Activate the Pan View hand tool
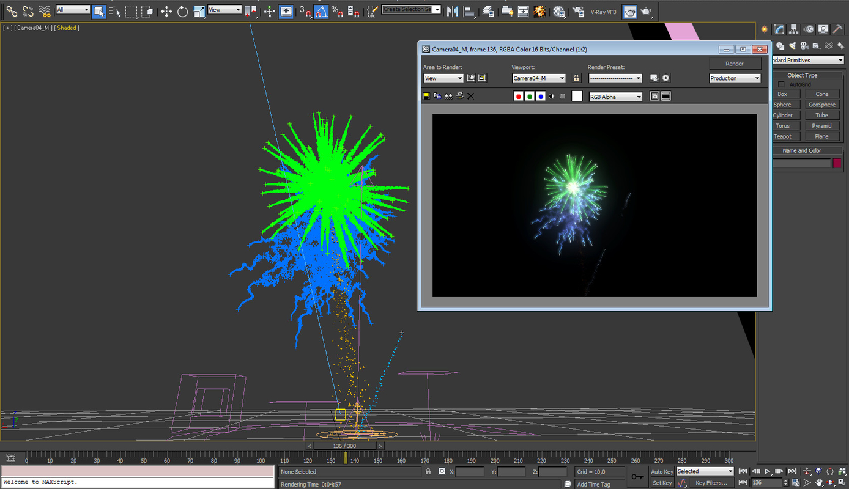The width and height of the screenshot is (849, 489). [819, 482]
